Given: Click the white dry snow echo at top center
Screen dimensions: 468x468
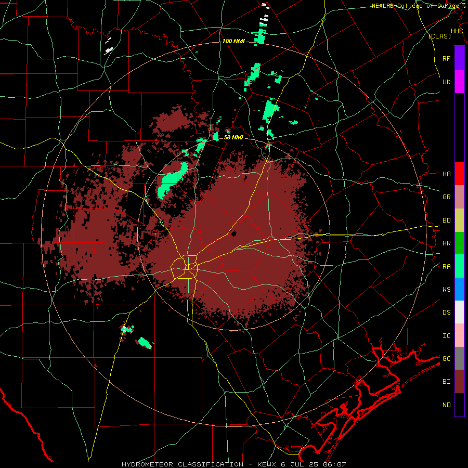Looking at the screenshot, I should click(264, 15).
